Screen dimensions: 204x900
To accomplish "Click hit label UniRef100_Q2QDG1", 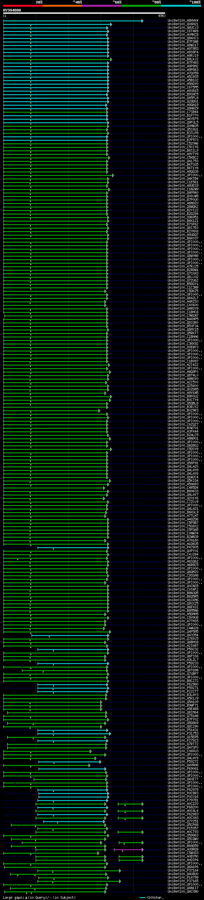I will coord(183,101).
